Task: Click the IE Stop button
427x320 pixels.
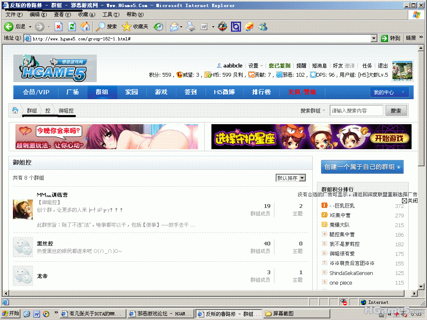Action: click(58, 27)
